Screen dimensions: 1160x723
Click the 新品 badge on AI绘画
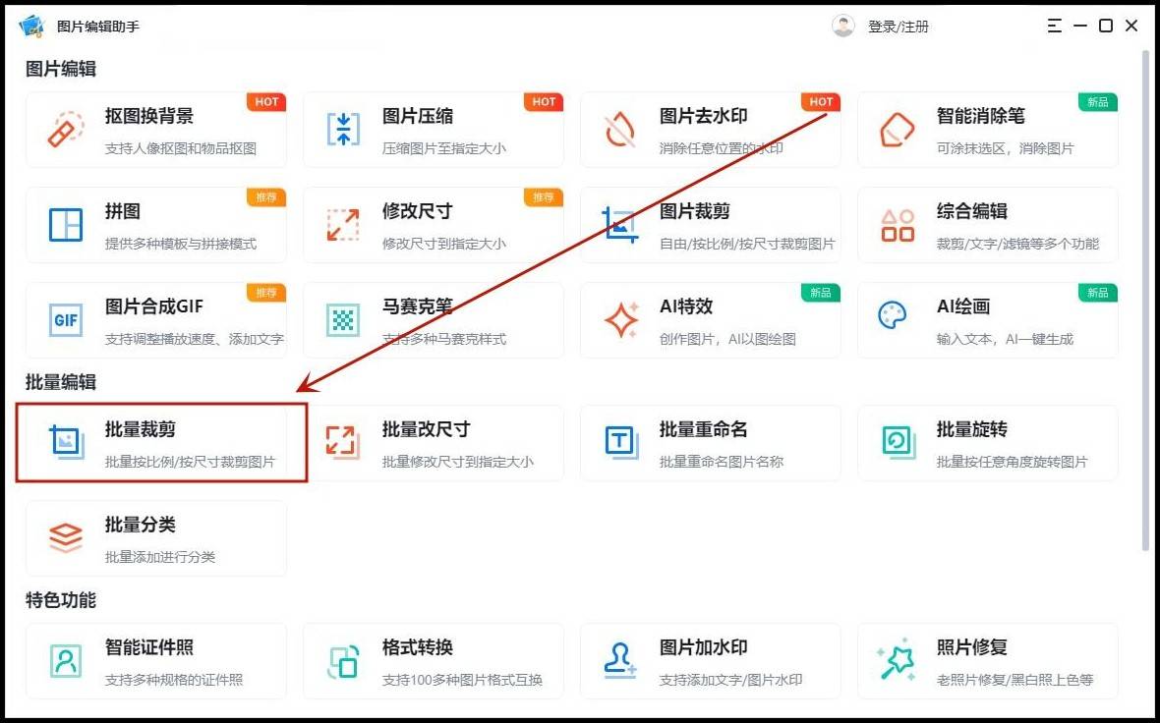(x=1098, y=293)
